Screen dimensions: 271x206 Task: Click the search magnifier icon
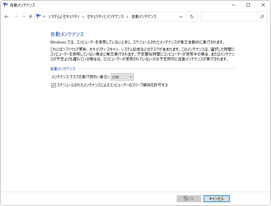[262, 17]
